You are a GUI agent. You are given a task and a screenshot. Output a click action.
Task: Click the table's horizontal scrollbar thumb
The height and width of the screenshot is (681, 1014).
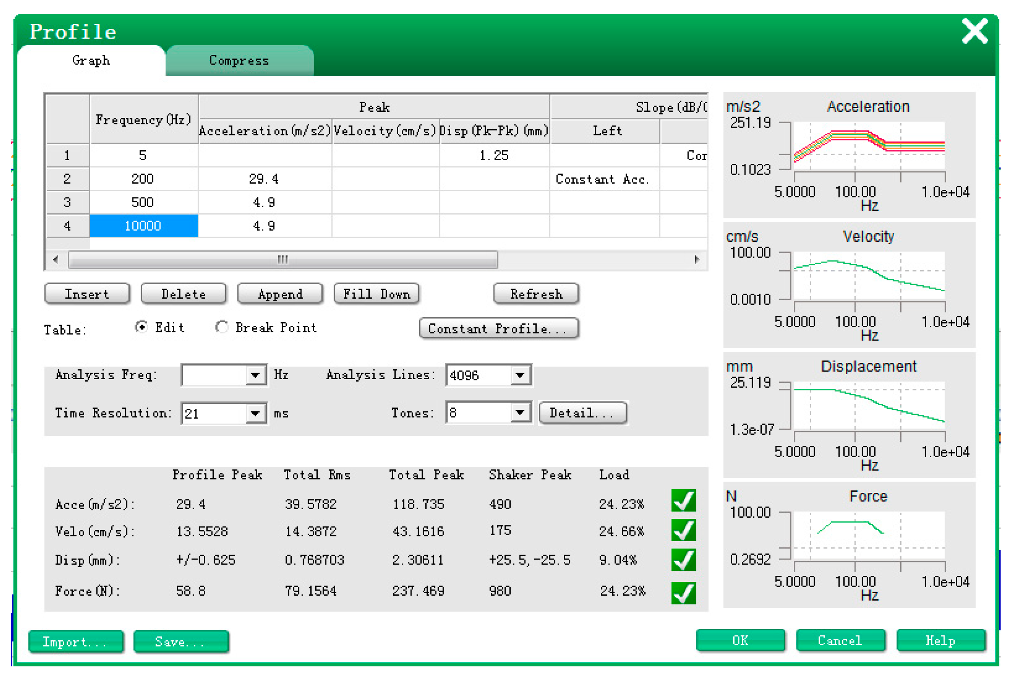coord(282,260)
